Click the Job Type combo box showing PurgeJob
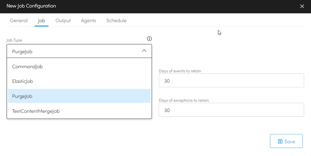Viewport: 311px width, 156px height. [x=74, y=51]
